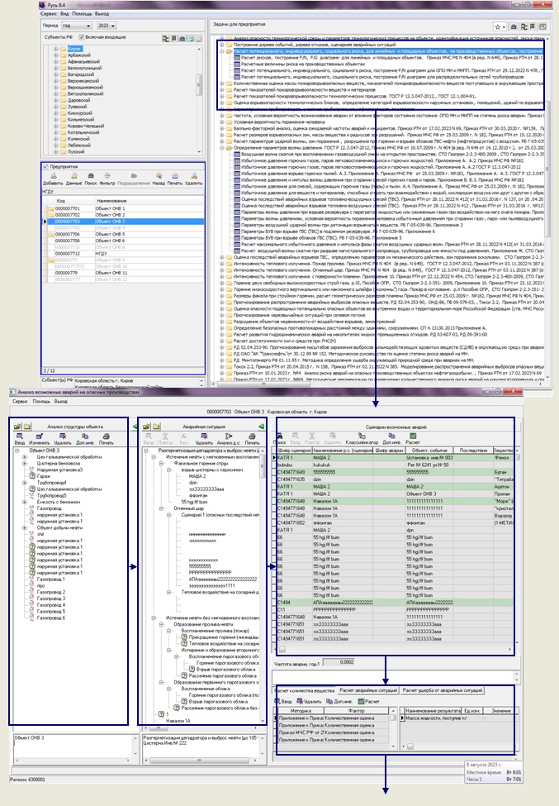Toggle the Предприятия checkbox
The image size is (559, 806).
(x=45, y=166)
